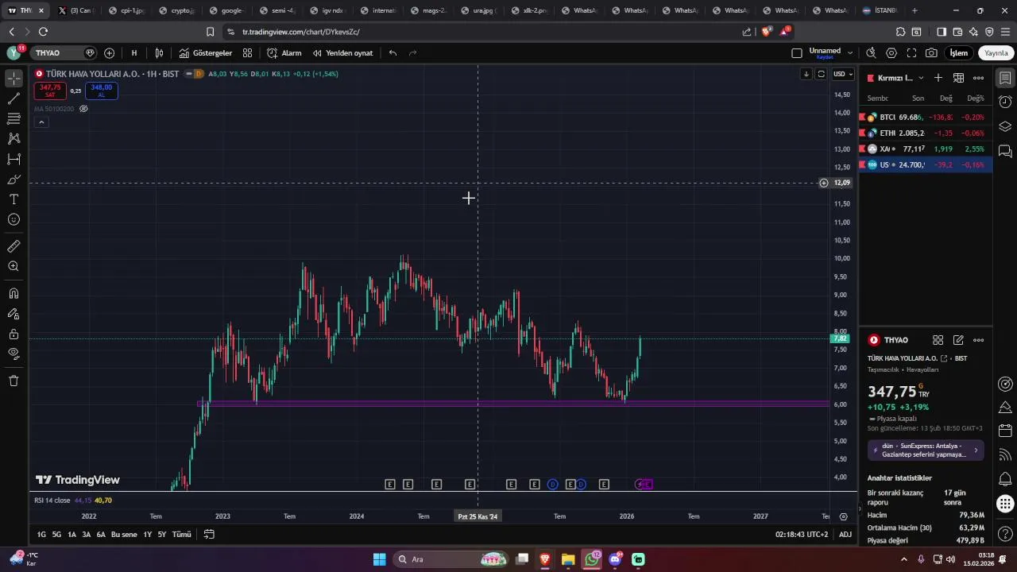Toggle ADJ adjusted data setting
The image size is (1017, 572).
click(x=845, y=535)
